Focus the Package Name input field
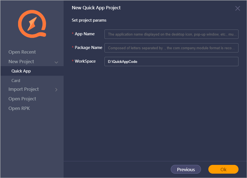 point(171,48)
